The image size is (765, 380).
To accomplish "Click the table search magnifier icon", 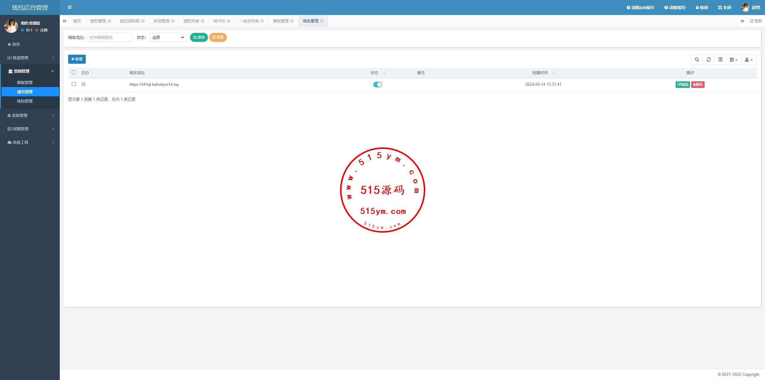I will [x=697, y=59].
